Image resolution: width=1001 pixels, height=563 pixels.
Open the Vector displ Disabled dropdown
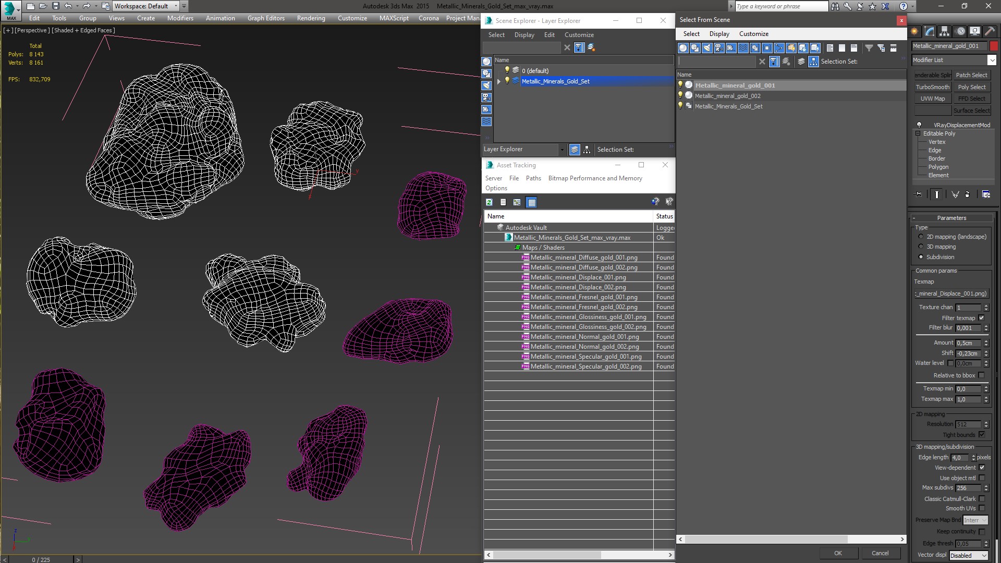pyautogui.click(x=969, y=556)
